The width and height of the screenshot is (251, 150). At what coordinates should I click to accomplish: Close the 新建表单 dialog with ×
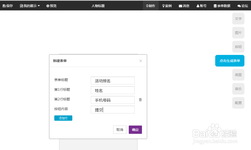[x=141, y=61]
